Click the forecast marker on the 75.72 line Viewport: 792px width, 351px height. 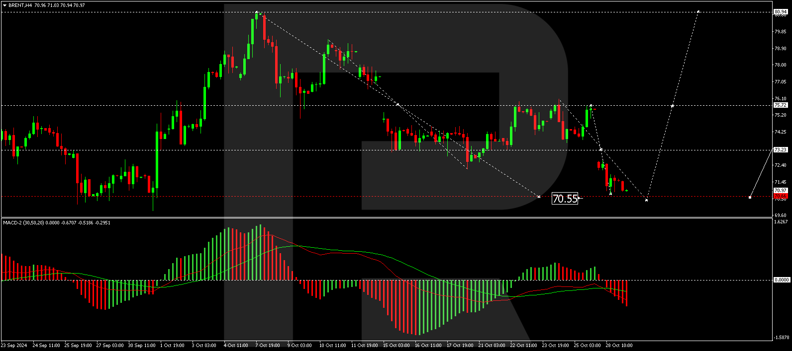[672, 106]
